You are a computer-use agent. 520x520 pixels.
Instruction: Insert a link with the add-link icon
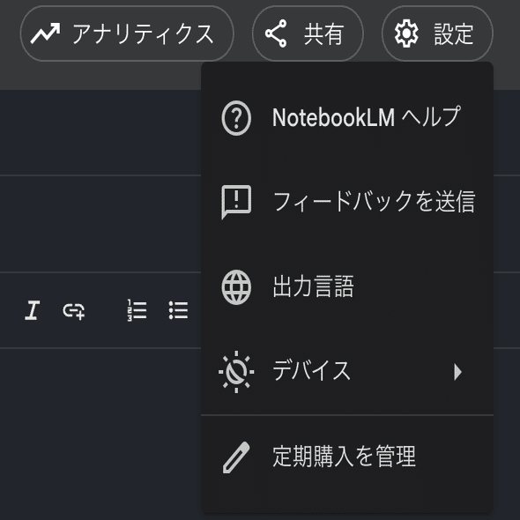click(x=74, y=311)
